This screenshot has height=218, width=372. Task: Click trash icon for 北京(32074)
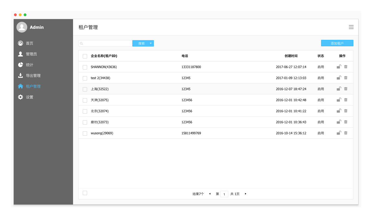tap(346, 111)
